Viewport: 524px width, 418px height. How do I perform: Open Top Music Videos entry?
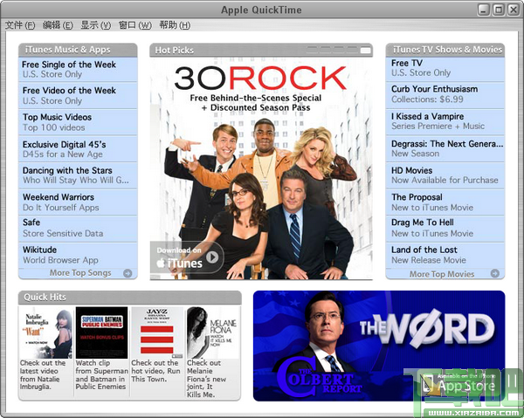click(78, 122)
